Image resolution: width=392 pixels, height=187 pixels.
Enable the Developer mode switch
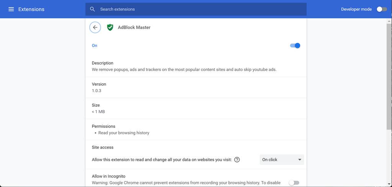point(381,9)
